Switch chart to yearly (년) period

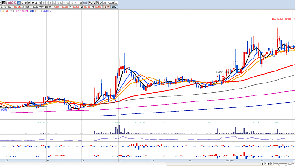point(29,3)
